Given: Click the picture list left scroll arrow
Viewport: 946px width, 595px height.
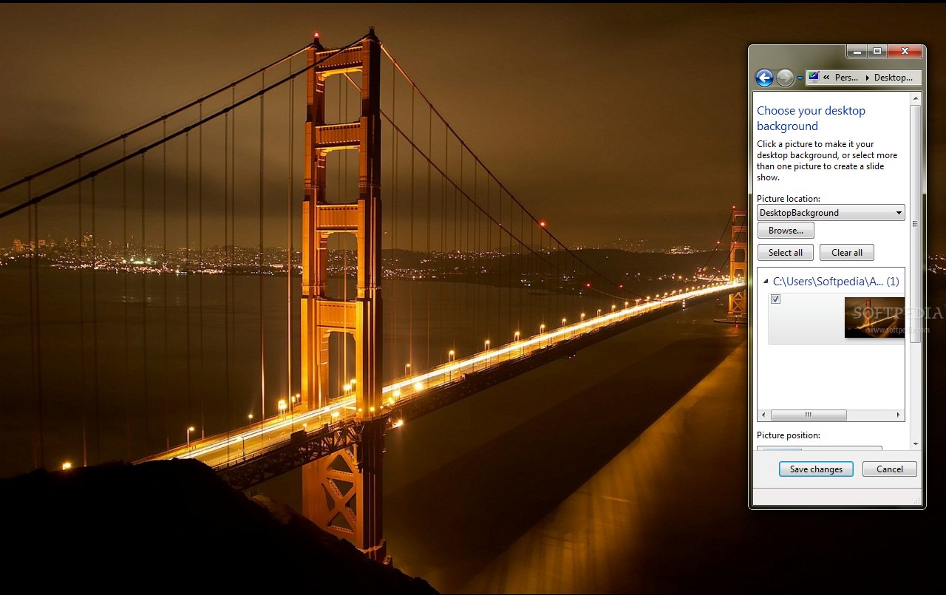Looking at the screenshot, I should pos(764,415).
